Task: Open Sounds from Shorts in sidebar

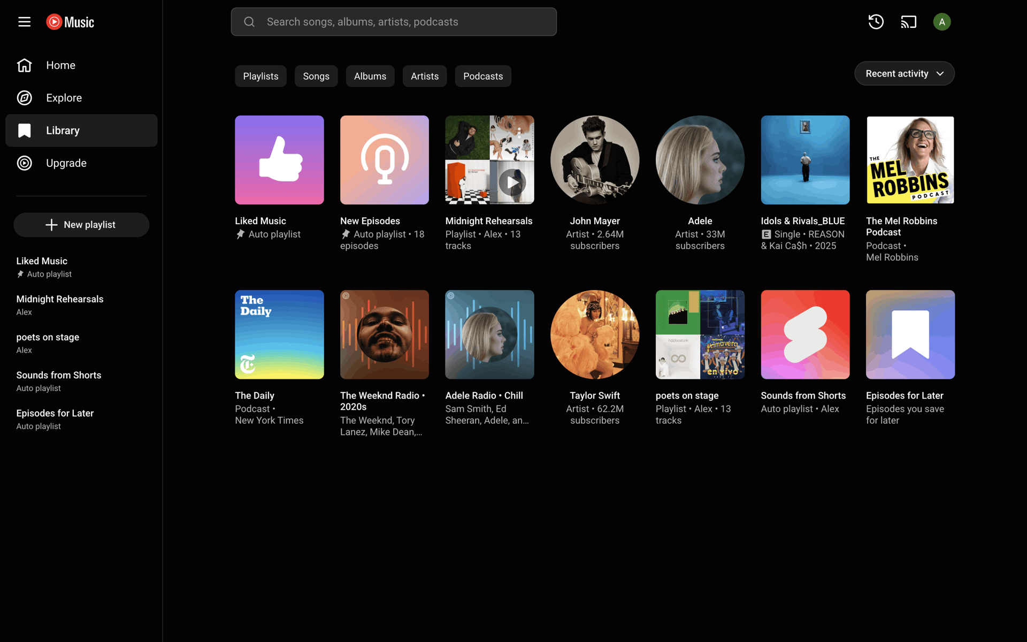Action: [x=81, y=381]
